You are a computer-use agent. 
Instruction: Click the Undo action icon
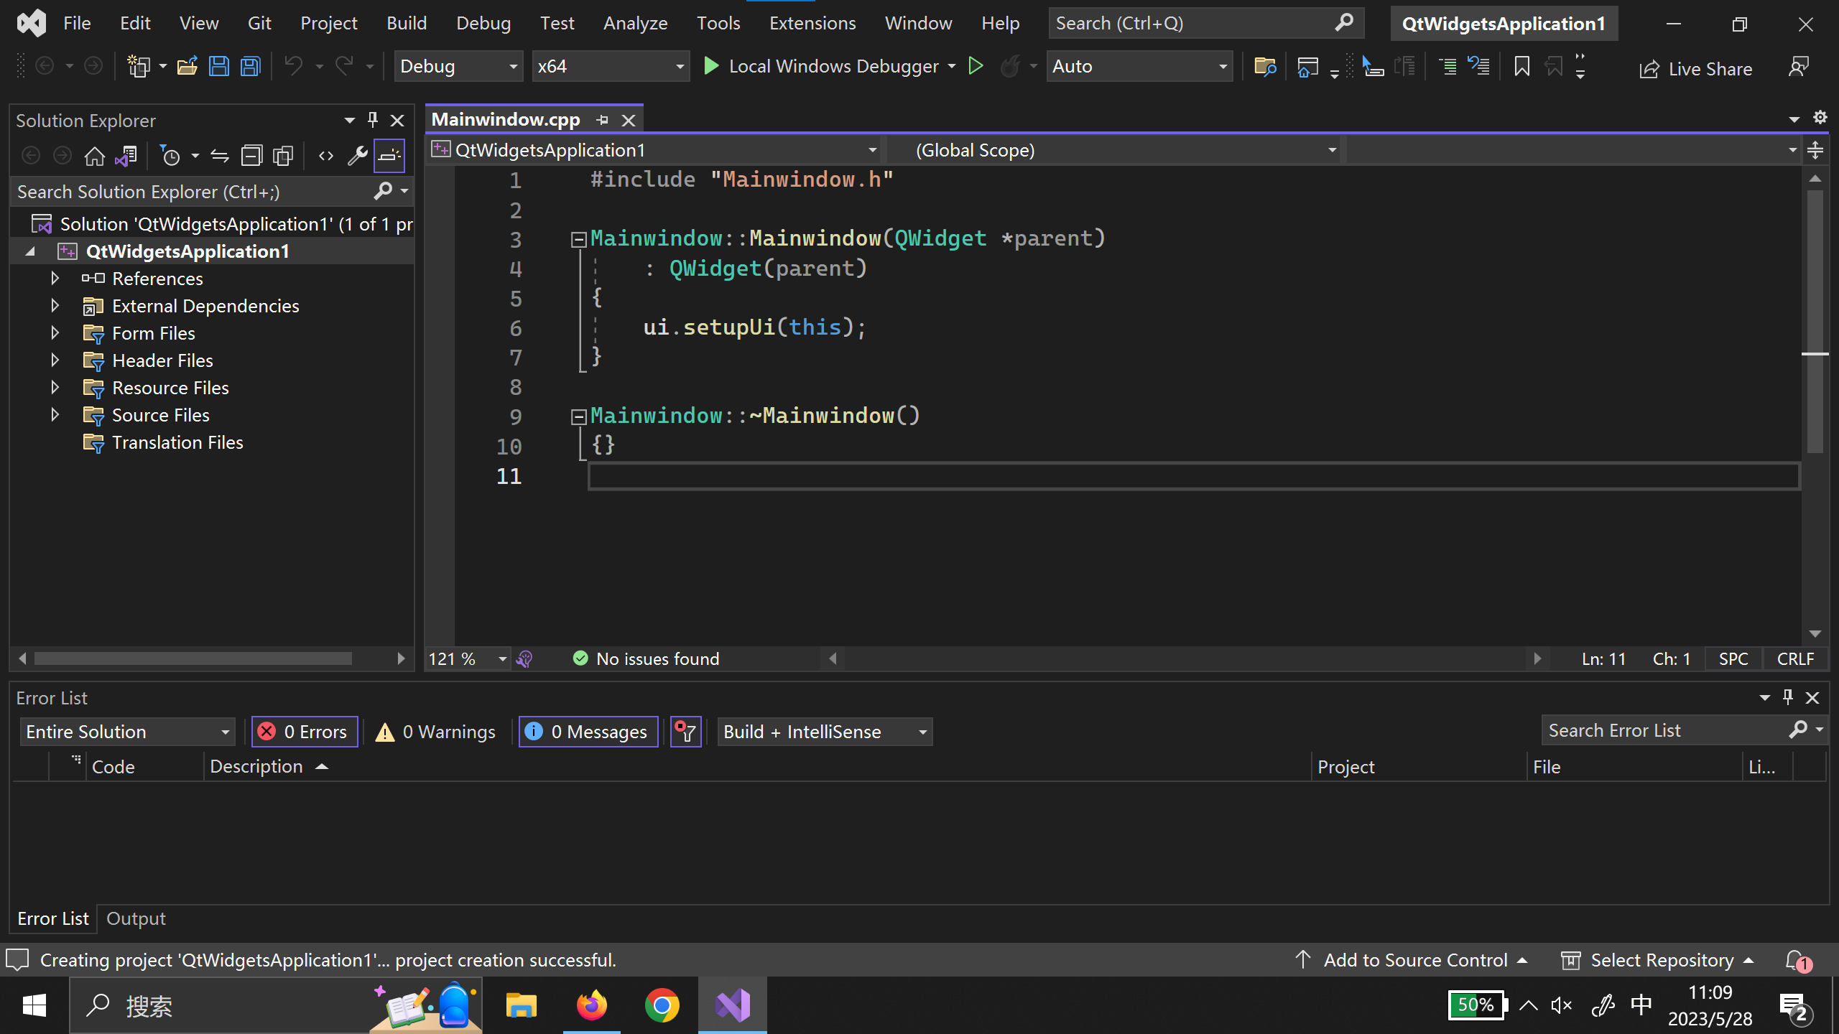click(293, 67)
